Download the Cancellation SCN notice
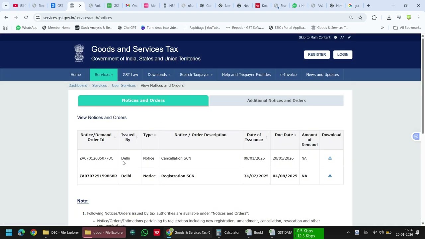This screenshot has width=425, height=239. 330,158
